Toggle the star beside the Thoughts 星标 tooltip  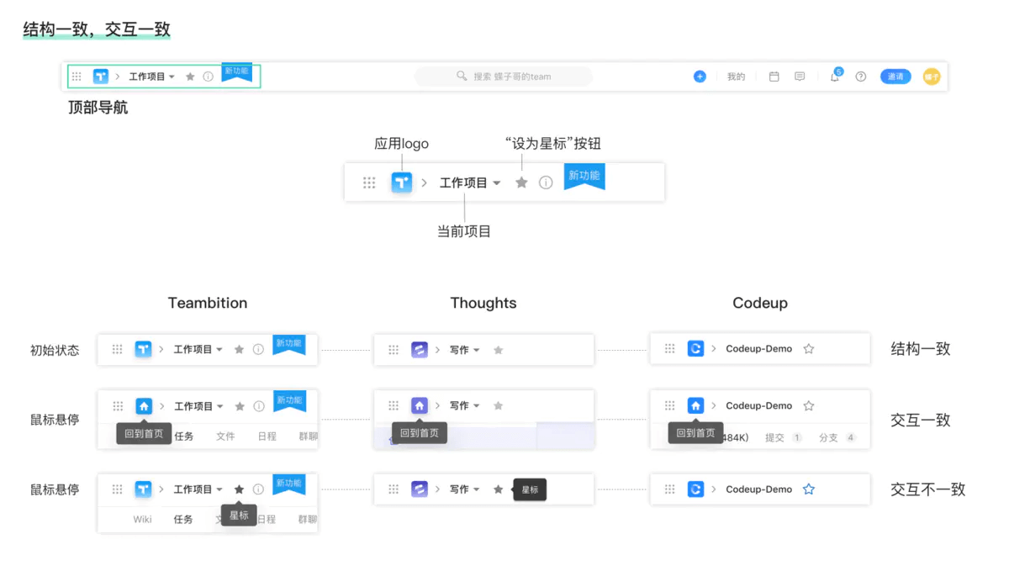tap(498, 489)
